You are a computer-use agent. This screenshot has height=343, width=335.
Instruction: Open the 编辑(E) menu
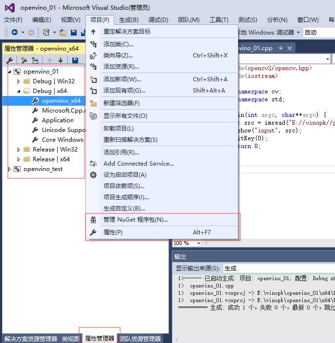click(42, 20)
